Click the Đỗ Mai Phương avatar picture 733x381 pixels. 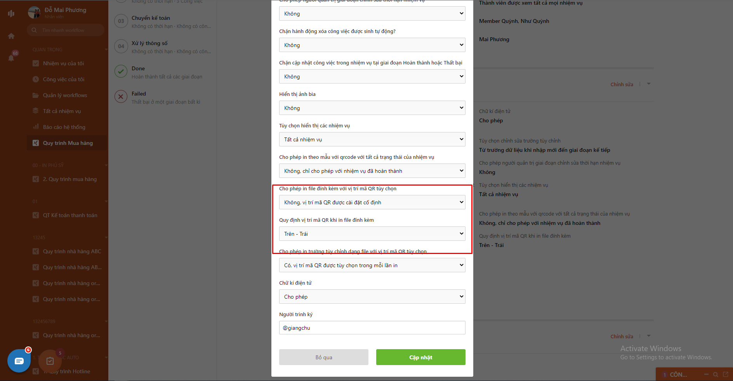(34, 12)
